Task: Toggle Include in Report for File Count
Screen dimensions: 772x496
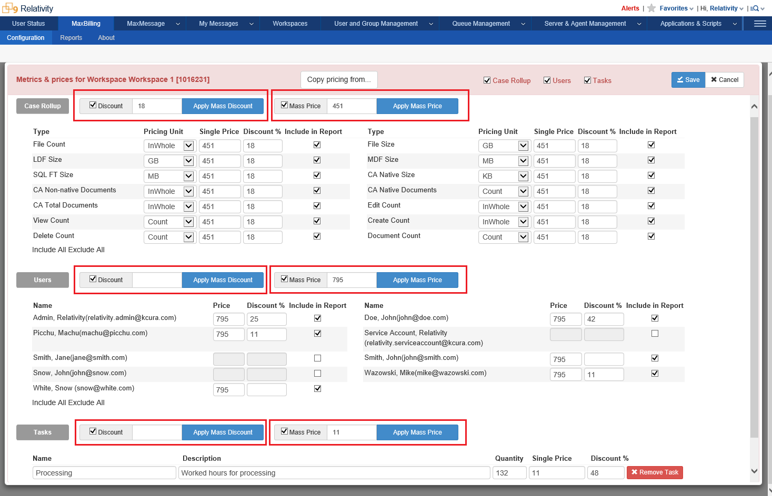Action: tap(317, 144)
